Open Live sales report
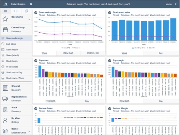The height and width of the screenshot is (135, 180). point(16,44)
